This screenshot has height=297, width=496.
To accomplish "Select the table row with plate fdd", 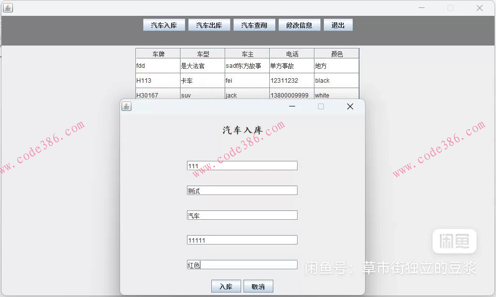I will (x=158, y=65).
